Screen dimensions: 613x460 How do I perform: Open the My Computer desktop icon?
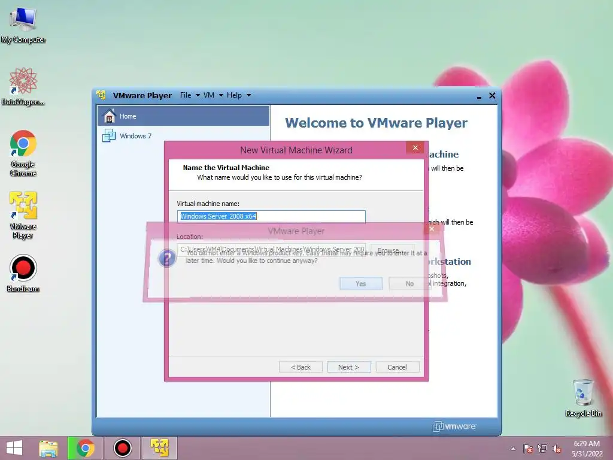pyautogui.click(x=23, y=25)
